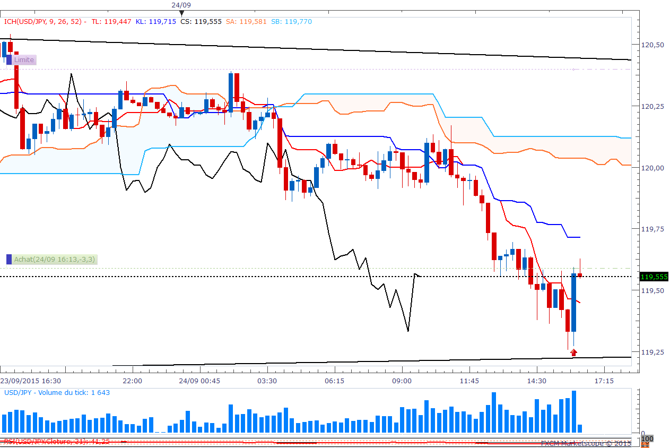
Task: Click the 120,25 price axis label
Action: 652,107
